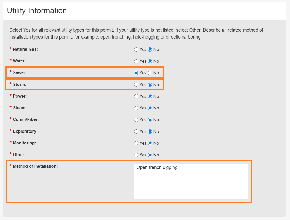The image size is (290, 220).
Task: Pick Yes for Steam utility
Action: point(136,108)
